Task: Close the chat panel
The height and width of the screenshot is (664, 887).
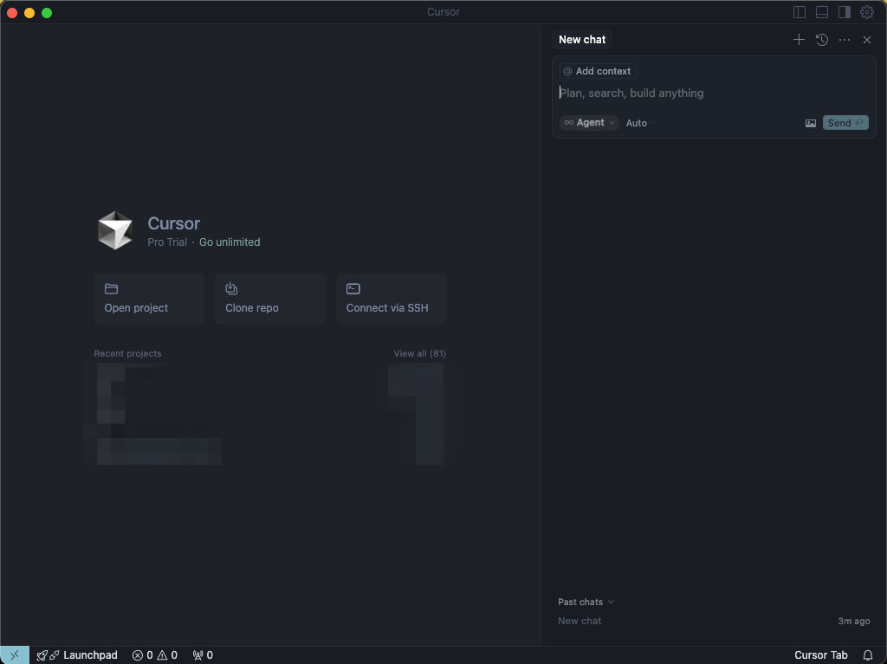Action: [x=866, y=40]
